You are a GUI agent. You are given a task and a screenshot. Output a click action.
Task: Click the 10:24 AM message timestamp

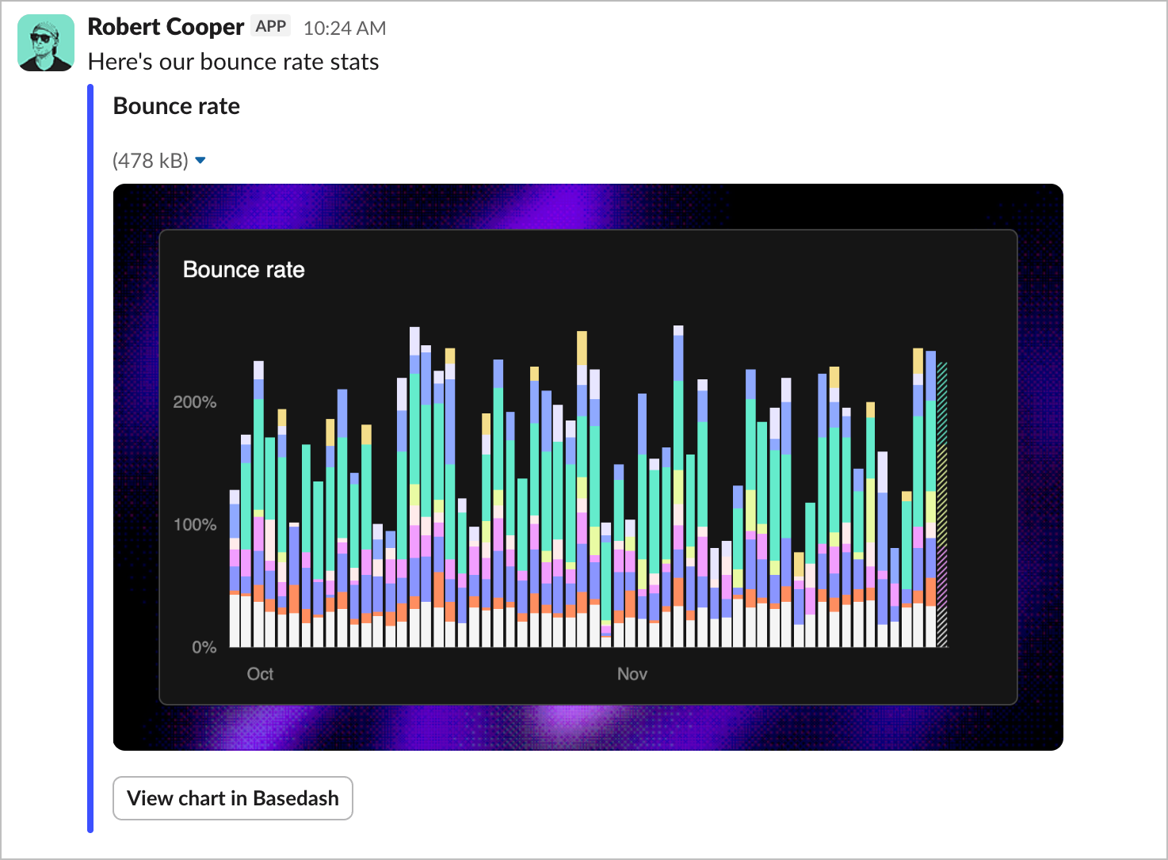pyautogui.click(x=343, y=27)
